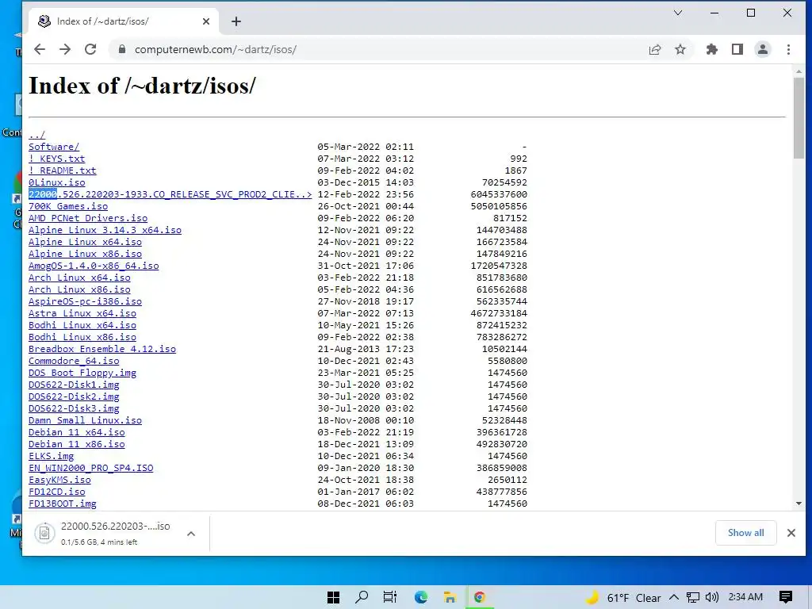
Task: Click the address bar URL field
Action: coord(383,49)
